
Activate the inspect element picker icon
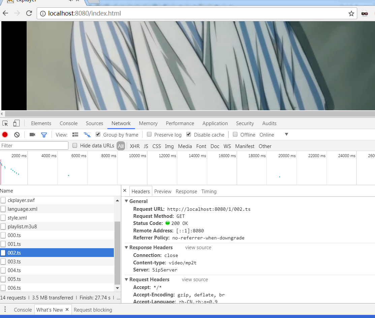pyautogui.click(x=5, y=123)
